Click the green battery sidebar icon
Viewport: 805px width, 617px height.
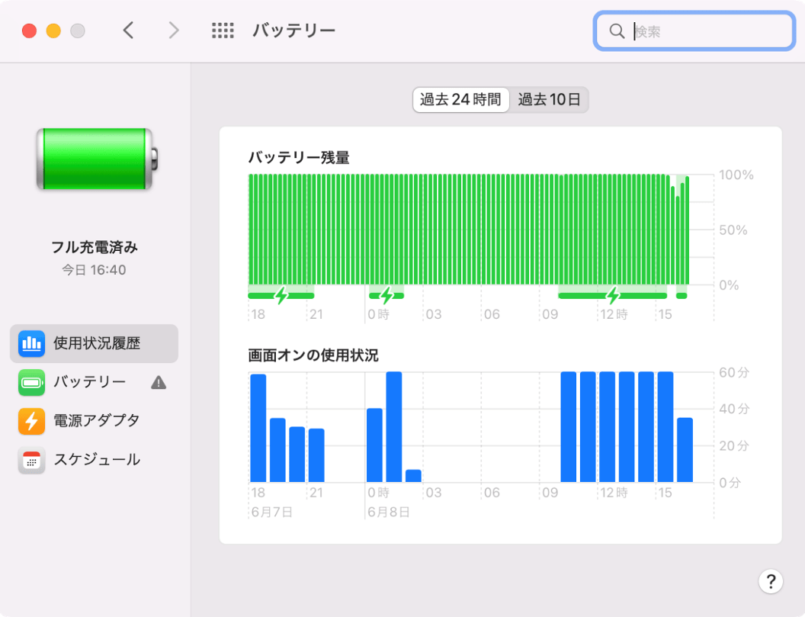31,382
